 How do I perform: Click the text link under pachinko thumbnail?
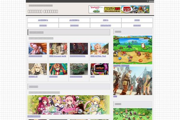[x=92, y=76]
